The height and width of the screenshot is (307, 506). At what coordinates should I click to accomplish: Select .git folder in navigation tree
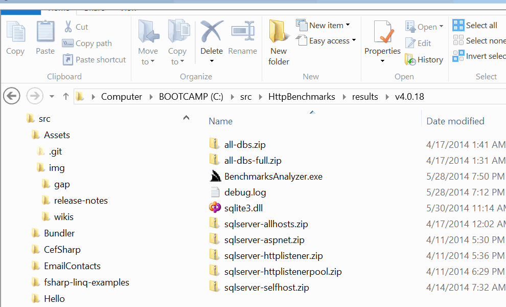pos(55,151)
